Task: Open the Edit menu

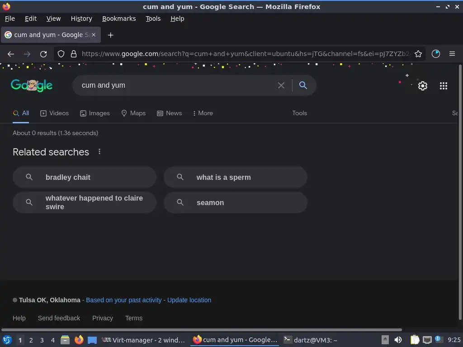Action: click(x=31, y=19)
